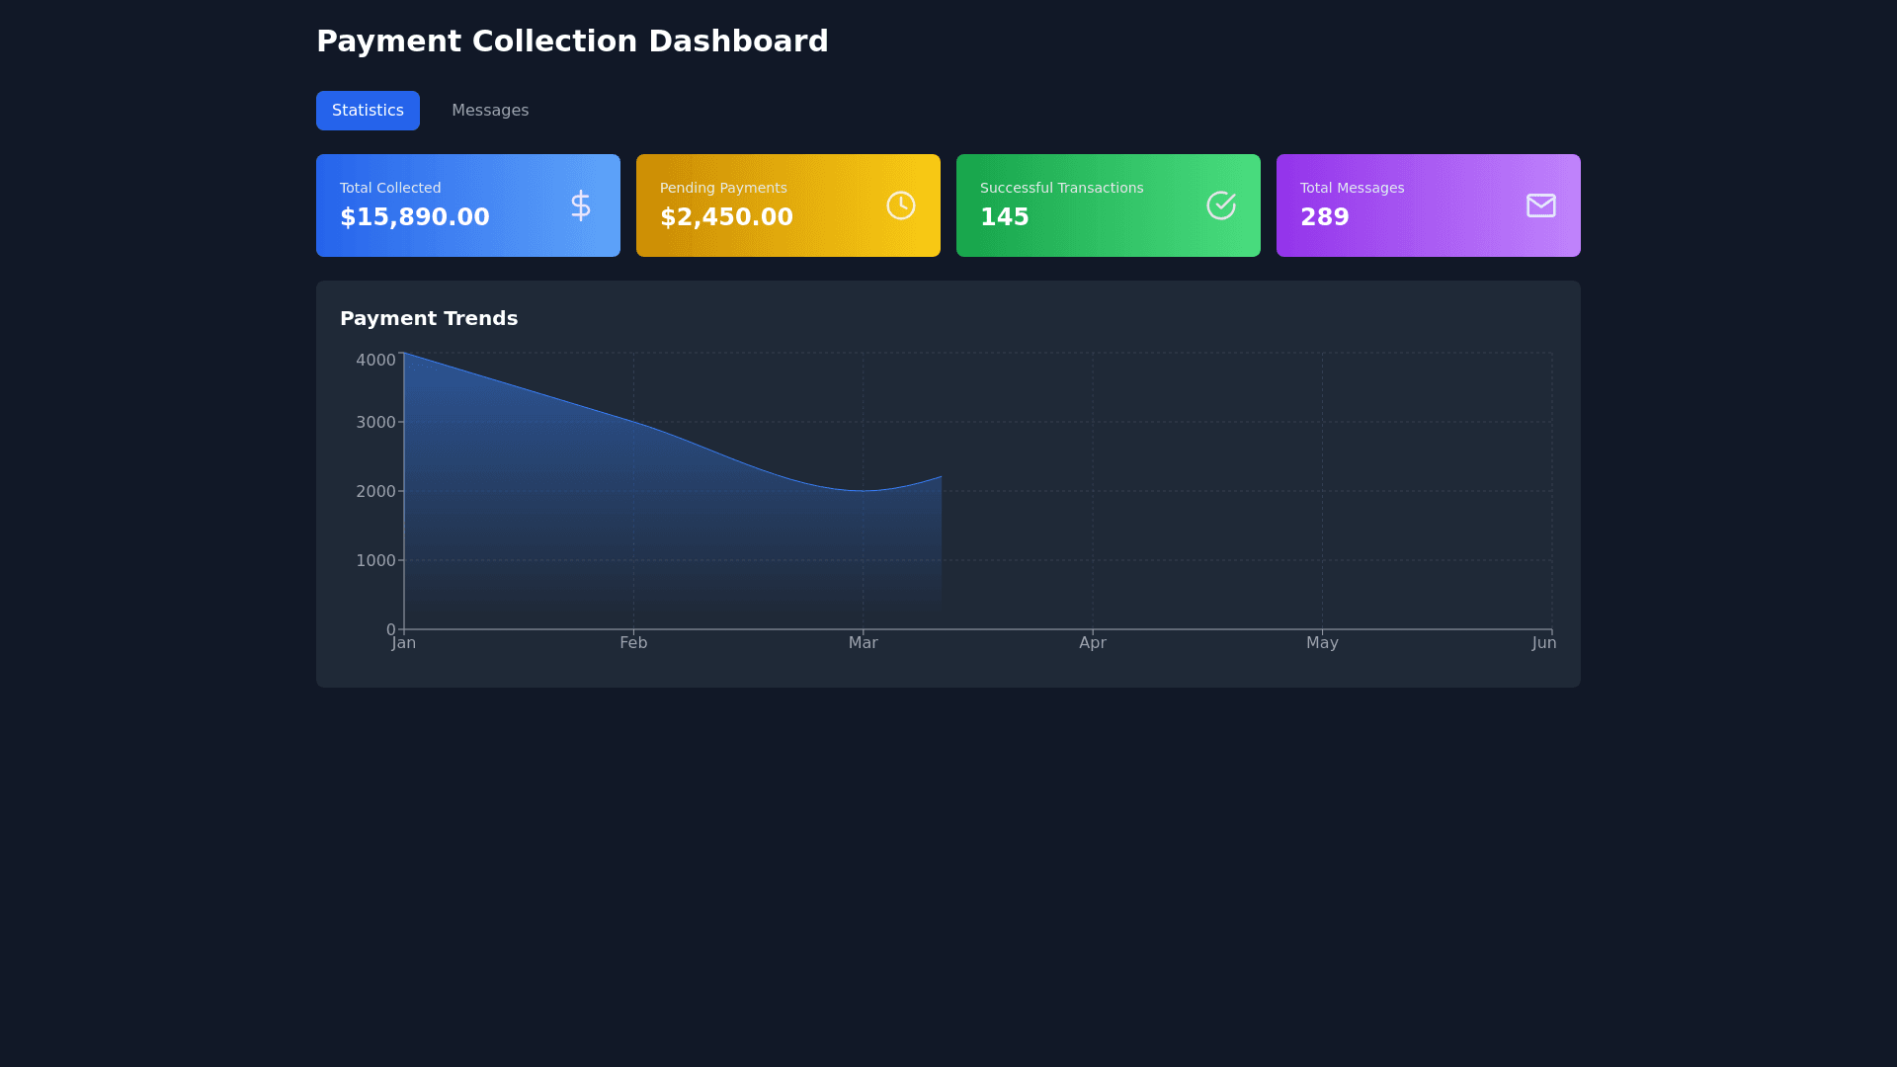
Task: Click the blue shaded chart area
Action: point(632,533)
